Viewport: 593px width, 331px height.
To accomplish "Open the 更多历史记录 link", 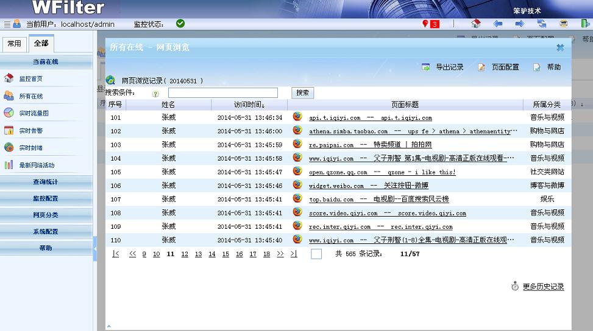I will point(543,287).
